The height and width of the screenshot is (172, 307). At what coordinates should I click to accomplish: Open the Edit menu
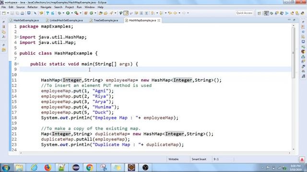point(11,7)
